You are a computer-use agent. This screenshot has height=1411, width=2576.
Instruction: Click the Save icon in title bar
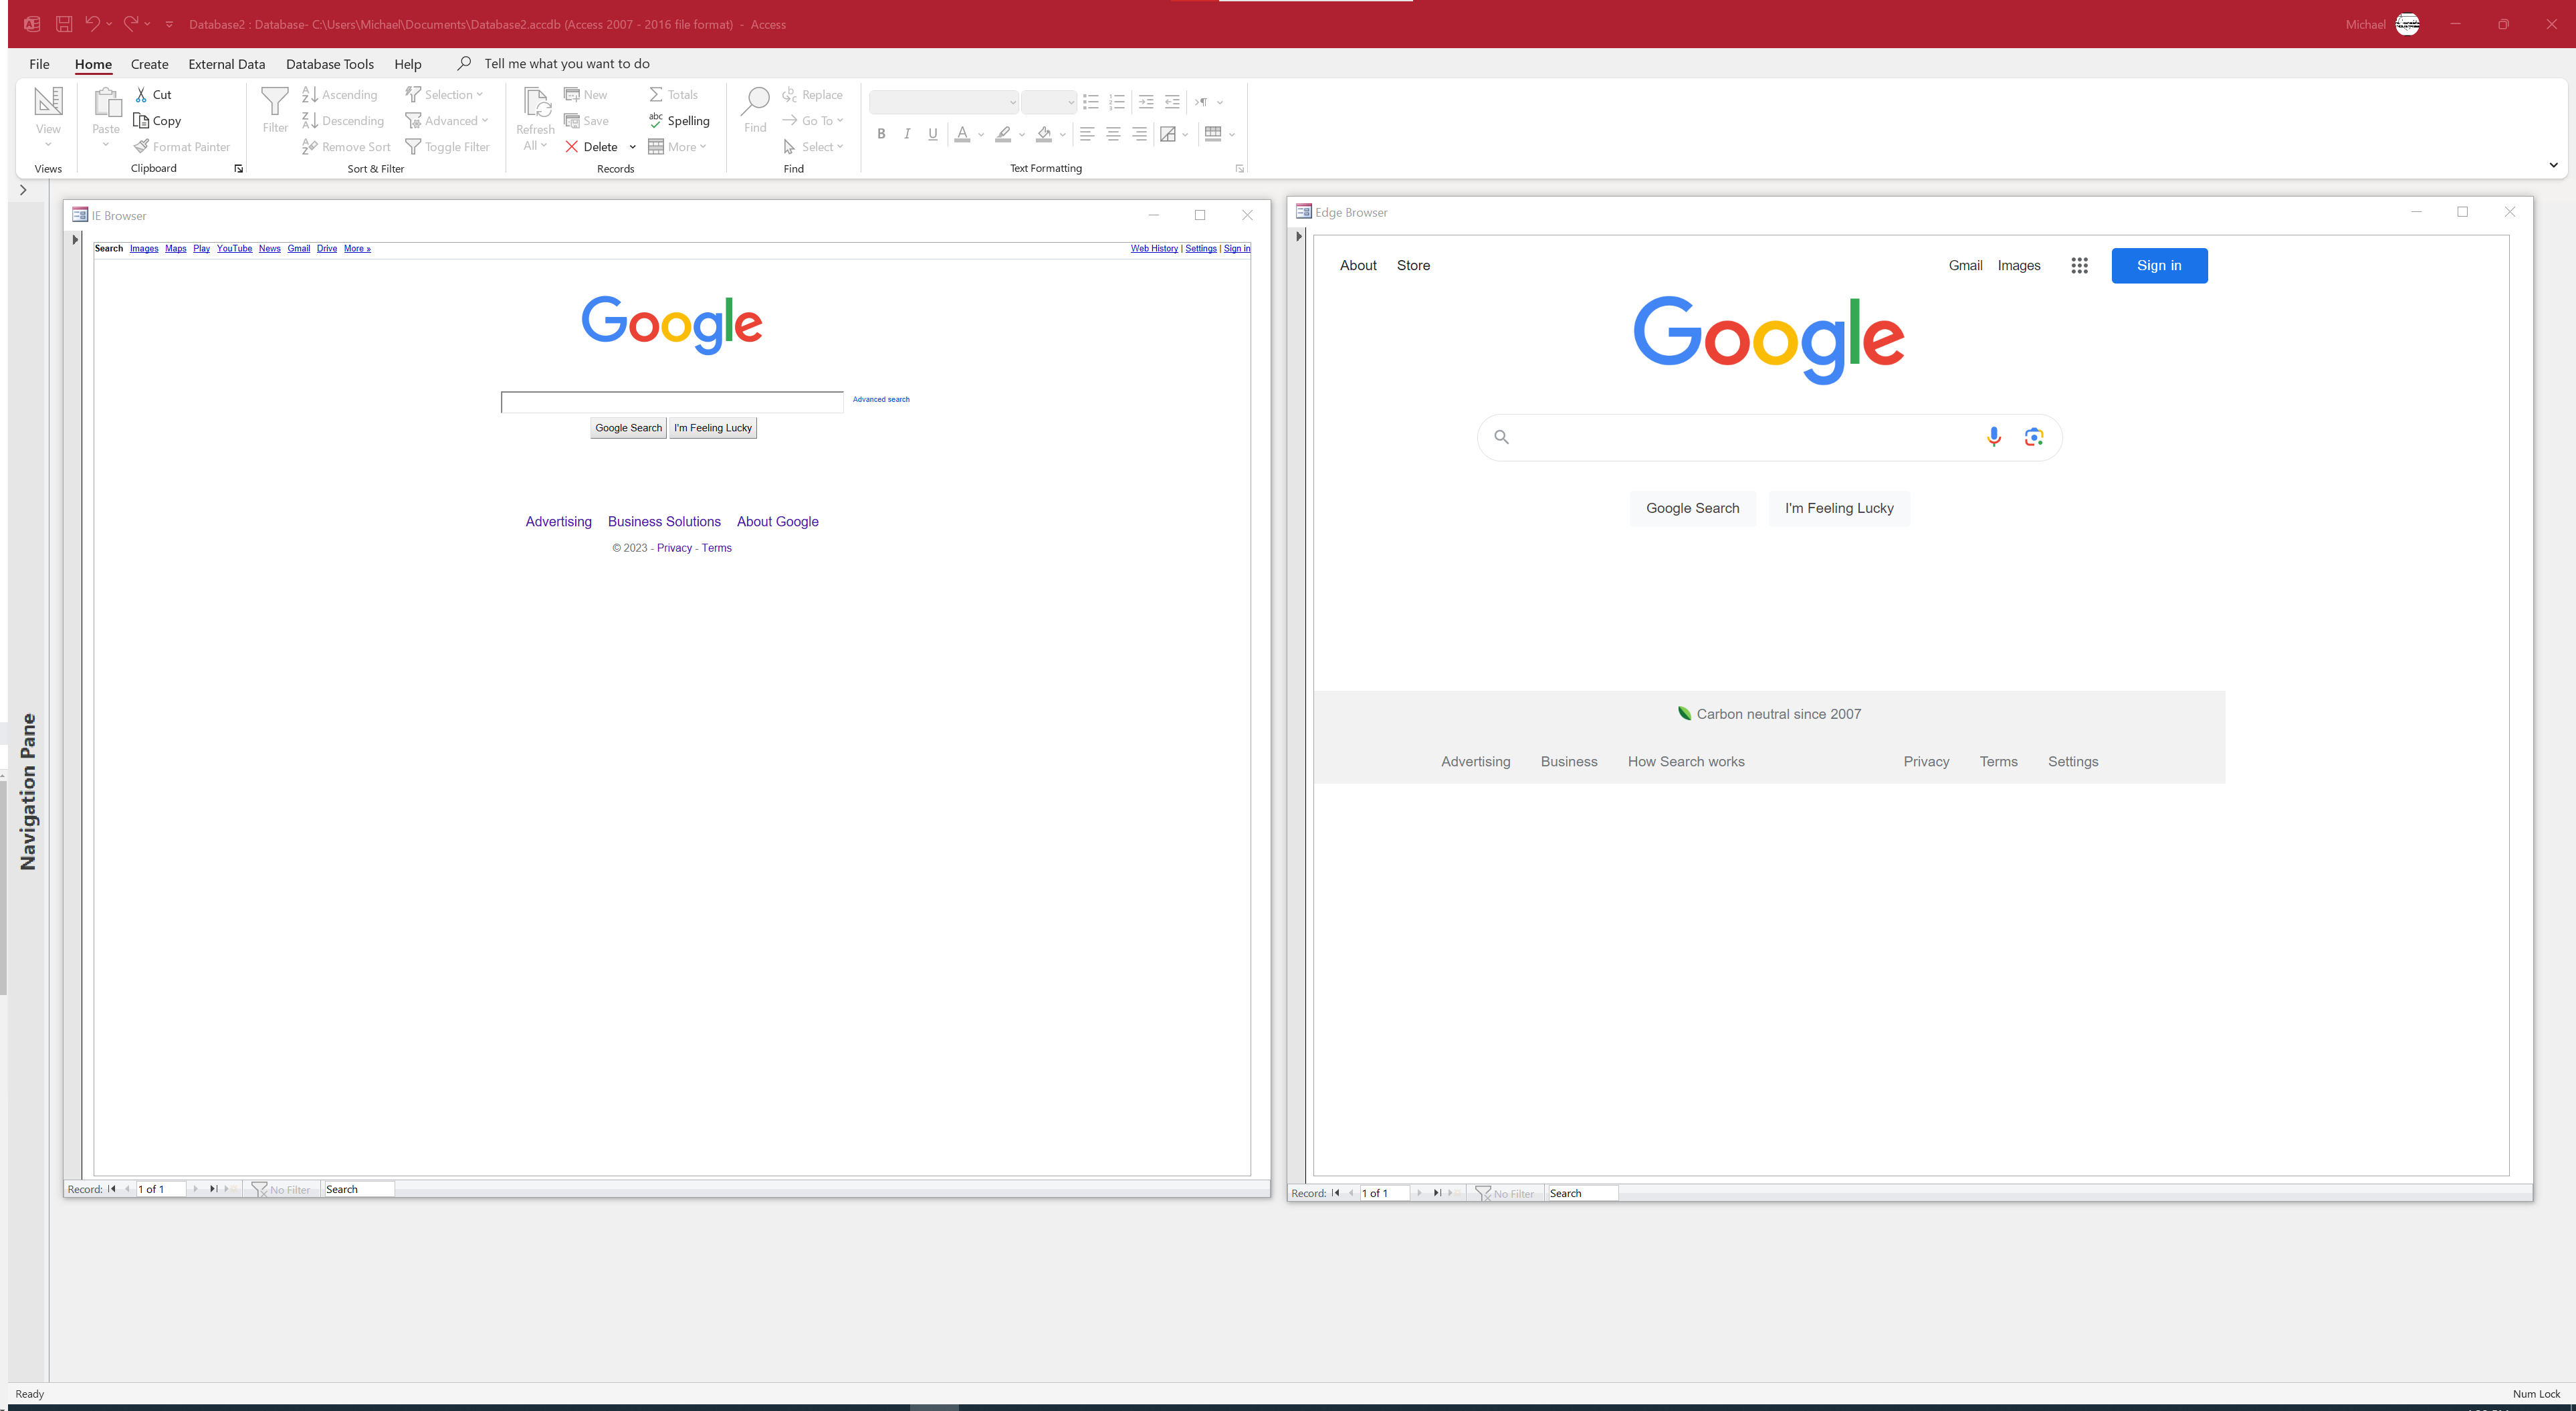[x=64, y=24]
